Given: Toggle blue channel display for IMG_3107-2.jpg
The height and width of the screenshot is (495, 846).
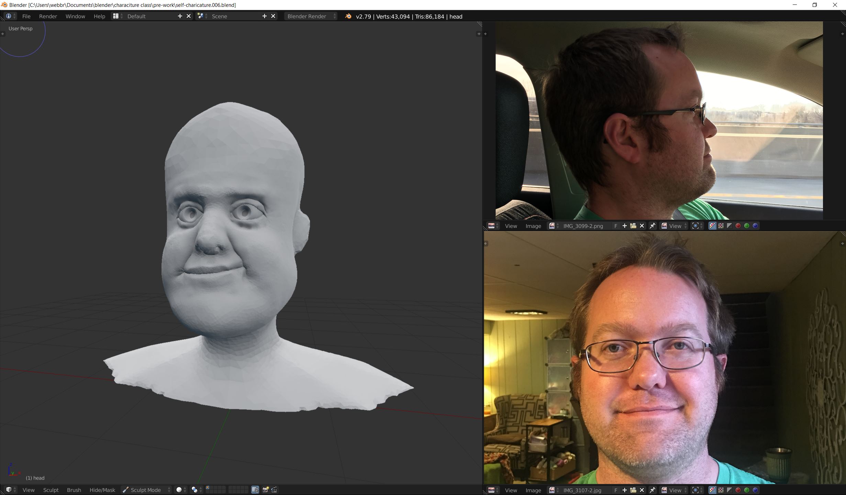Looking at the screenshot, I should pos(755,490).
